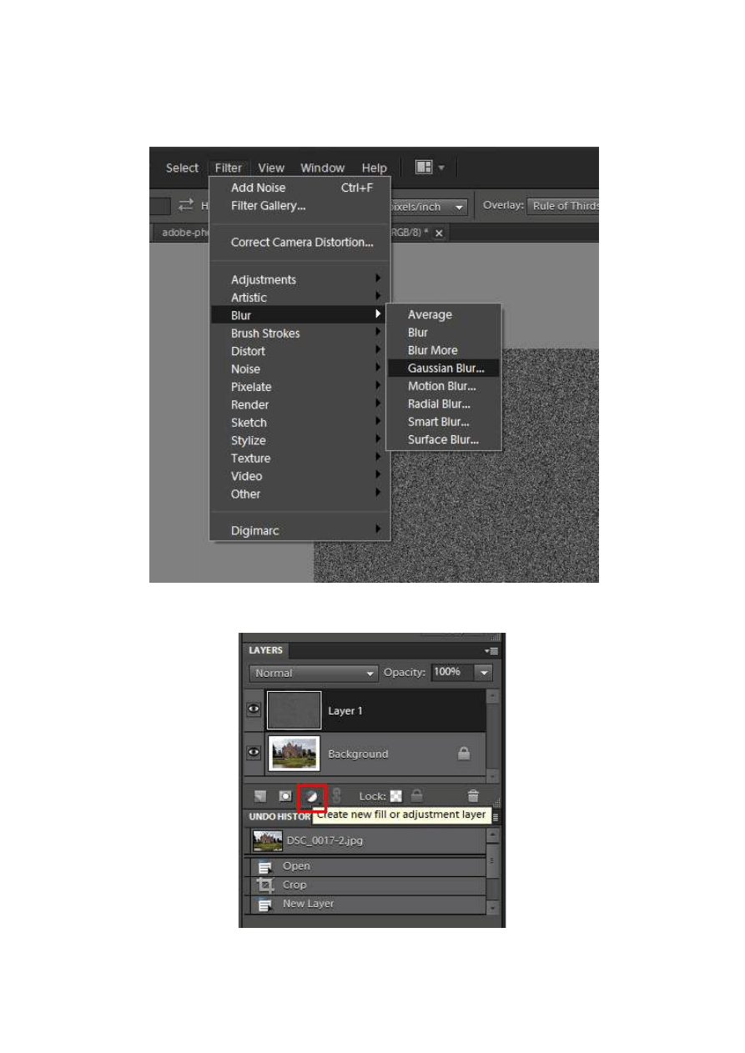Hide Layer 1 using its eye icon

coord(254,710)
